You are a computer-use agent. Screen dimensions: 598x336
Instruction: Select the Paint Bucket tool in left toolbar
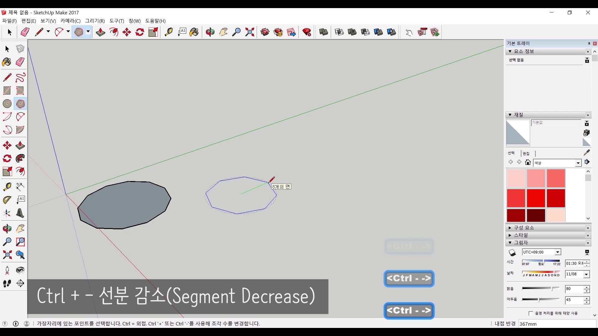7,62
